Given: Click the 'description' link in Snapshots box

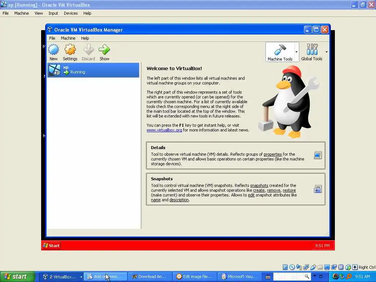Looking at the screenshot, I should [179, 200].
